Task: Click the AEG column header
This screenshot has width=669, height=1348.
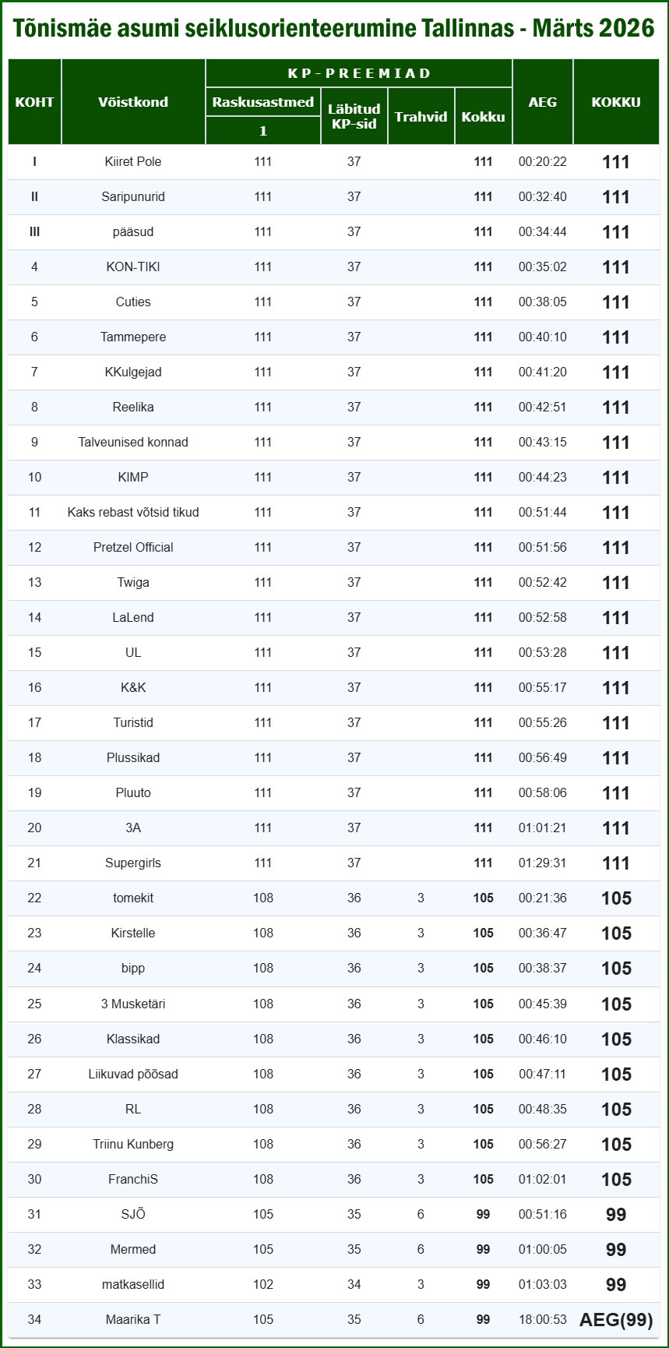Action: [543, 102]
